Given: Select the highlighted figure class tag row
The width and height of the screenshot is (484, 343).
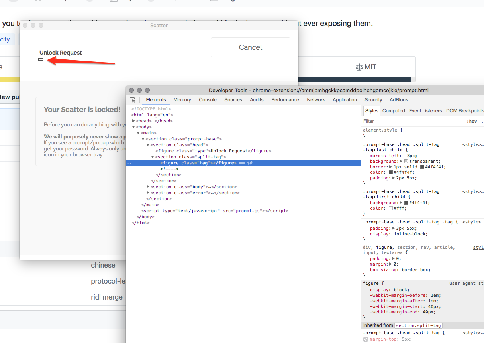Looking at the screenshot, I should click(x=243, y=163).
